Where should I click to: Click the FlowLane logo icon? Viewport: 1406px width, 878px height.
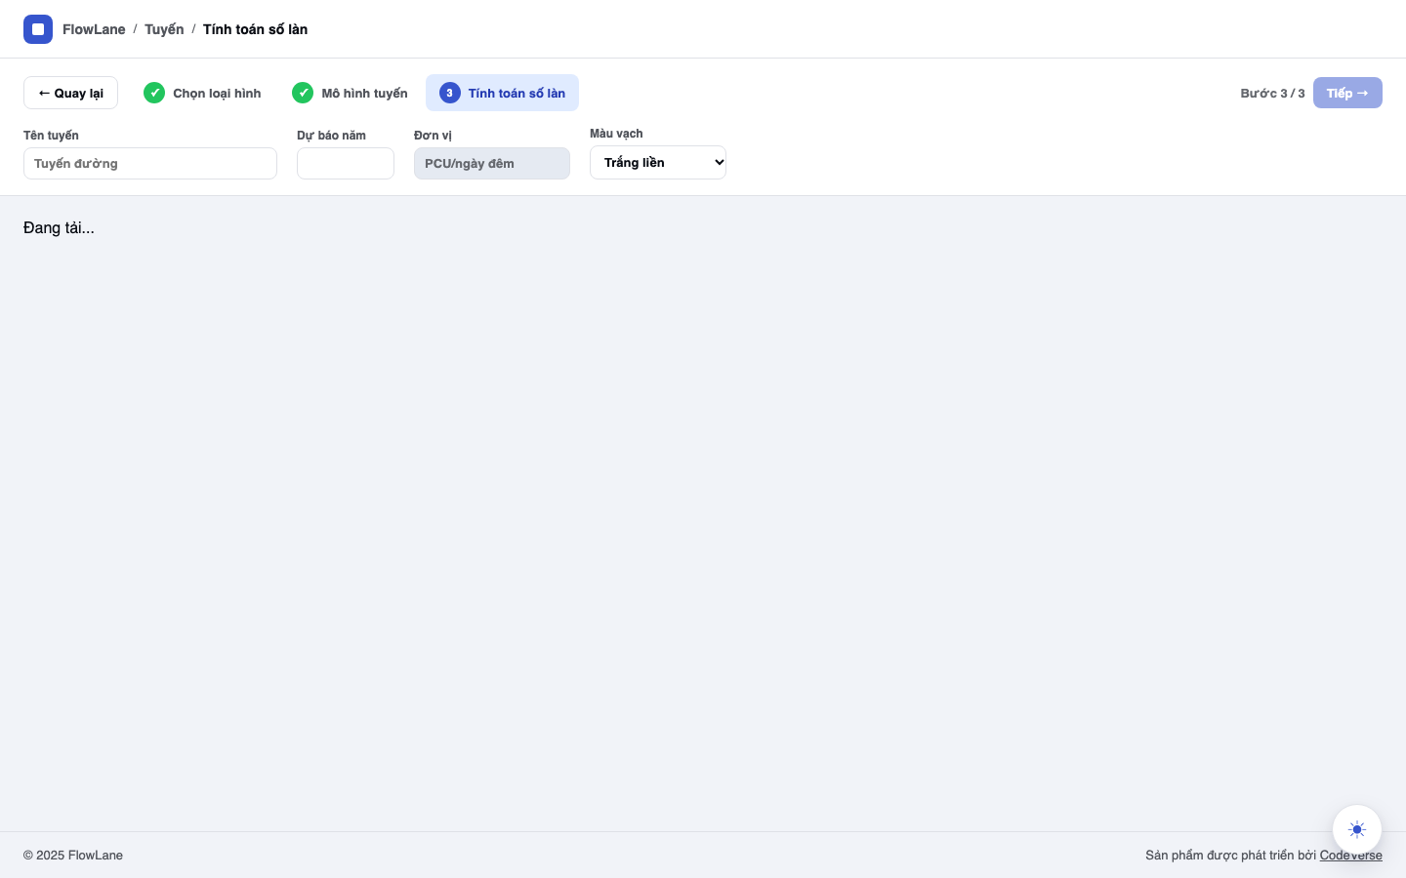coord(38,29)
